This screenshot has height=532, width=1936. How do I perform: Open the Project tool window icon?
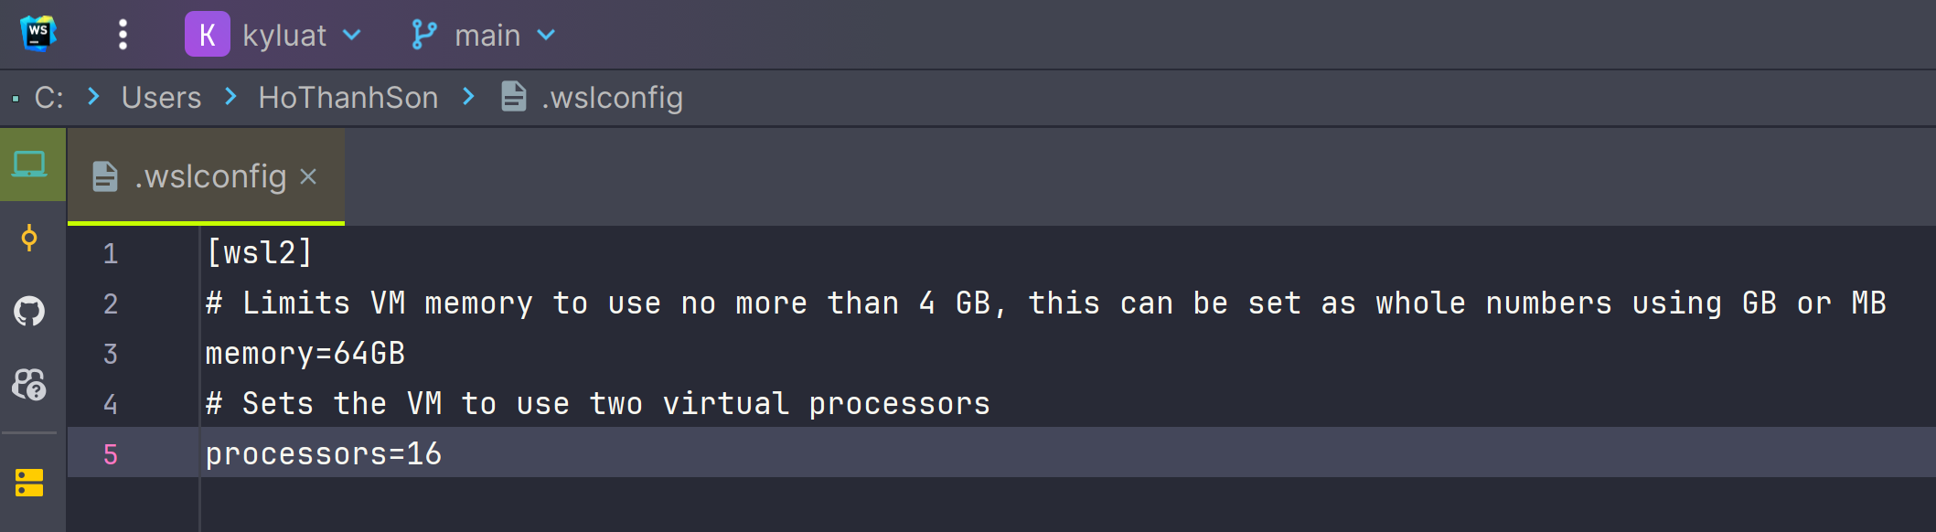30,165
